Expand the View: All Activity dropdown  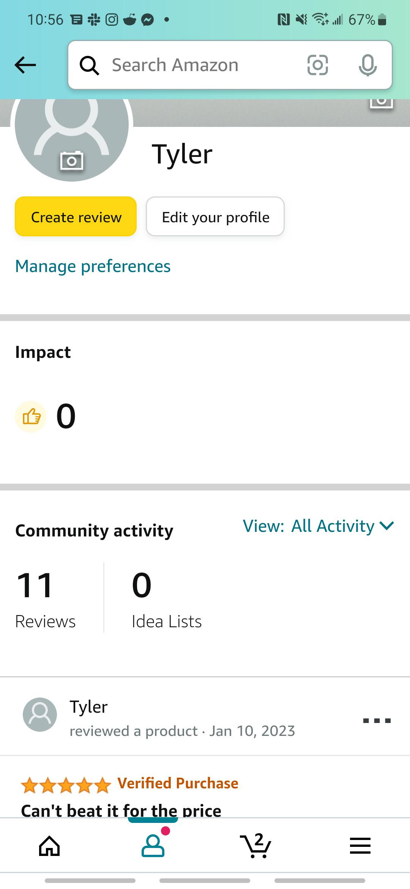[x=319, y=526]
